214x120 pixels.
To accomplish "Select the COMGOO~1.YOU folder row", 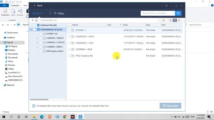I will (124, 43).
